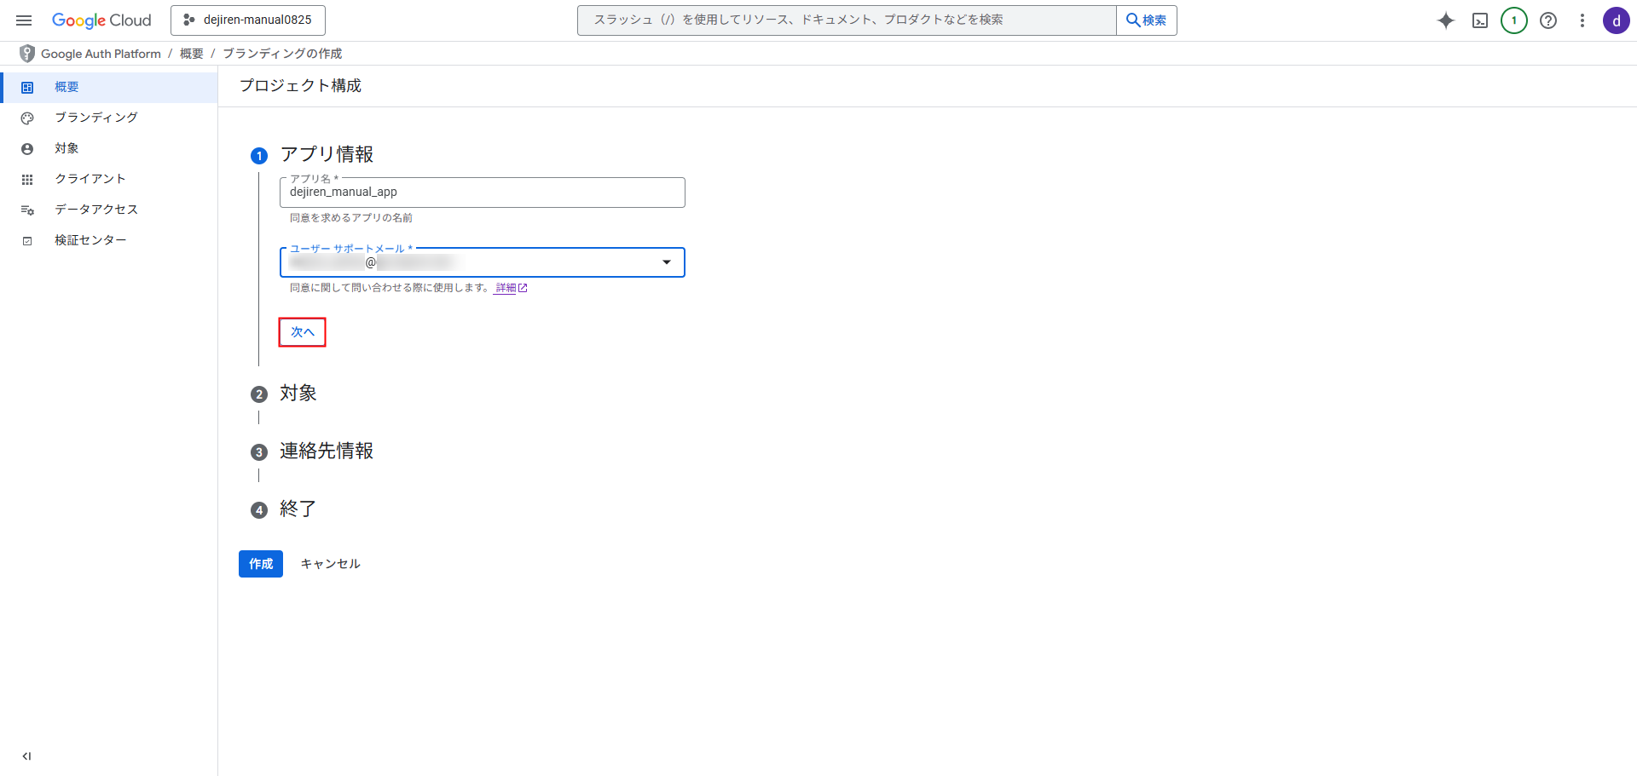Open the dejiren-manual0825 project selector
1637x776 pixels.
point(247,20)
